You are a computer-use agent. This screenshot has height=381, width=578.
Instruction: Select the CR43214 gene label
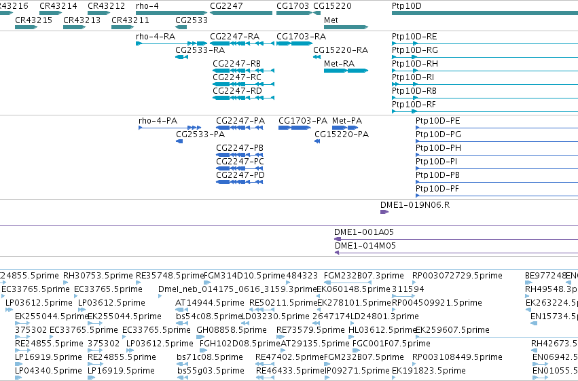point(58,6)
